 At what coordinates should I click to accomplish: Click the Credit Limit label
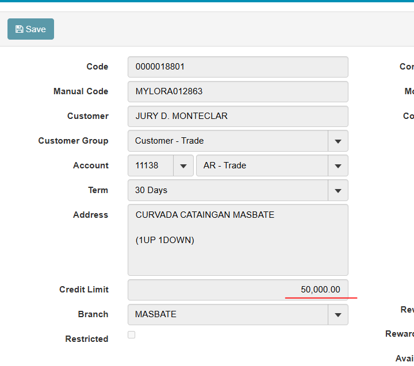tap(83, 290)
